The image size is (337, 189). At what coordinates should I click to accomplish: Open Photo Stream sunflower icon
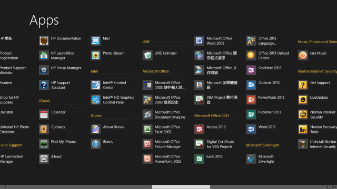click(96, 55)
